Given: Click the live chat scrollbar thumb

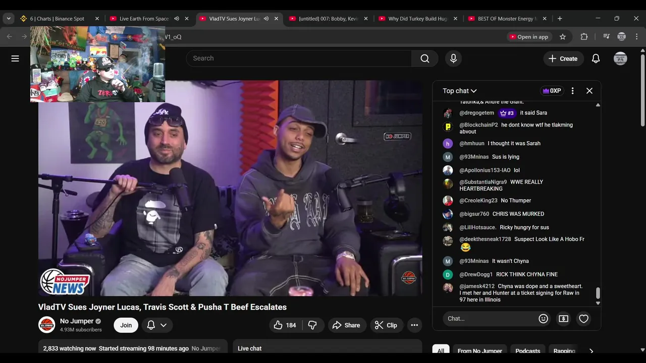Looking at the screenshot, I should pyautogui.click(x=598, y=293).
